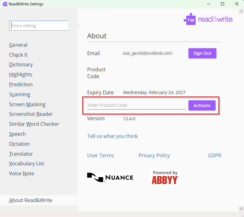This screenshot has width=244, height=217.
Task: Open the User Terms link
Action: (x=101, y=155)
